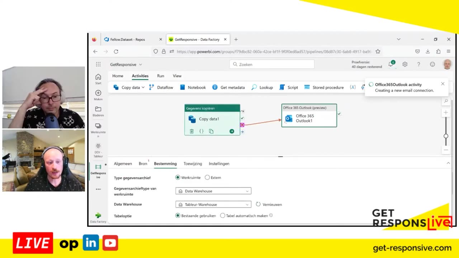The image size is (459, 258).
Task: Add a Stored procedure activity
Action: (x=324, y=87)
